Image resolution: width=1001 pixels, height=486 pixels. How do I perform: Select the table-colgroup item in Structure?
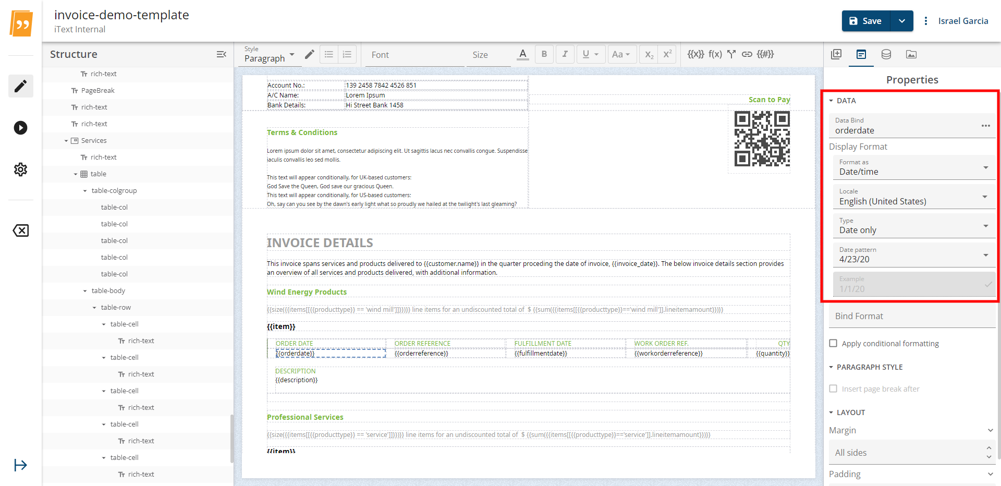(115, 190)
